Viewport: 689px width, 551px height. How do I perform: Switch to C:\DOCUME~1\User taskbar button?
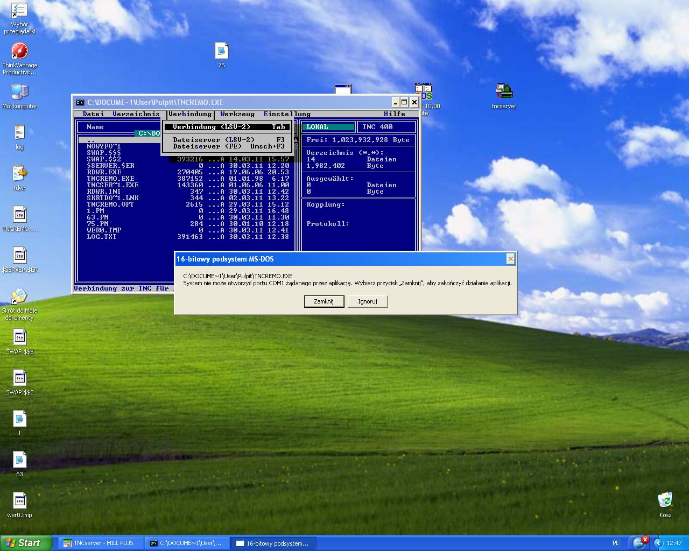(187, 543)
